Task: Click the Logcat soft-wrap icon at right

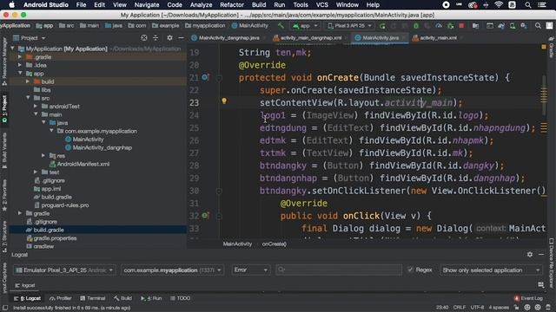Action: click(540, 285)
